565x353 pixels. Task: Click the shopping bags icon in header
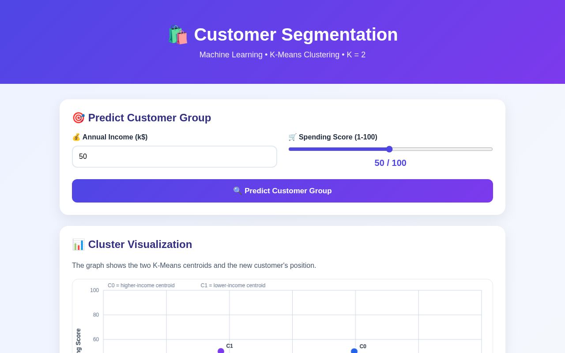pos(177,35)
